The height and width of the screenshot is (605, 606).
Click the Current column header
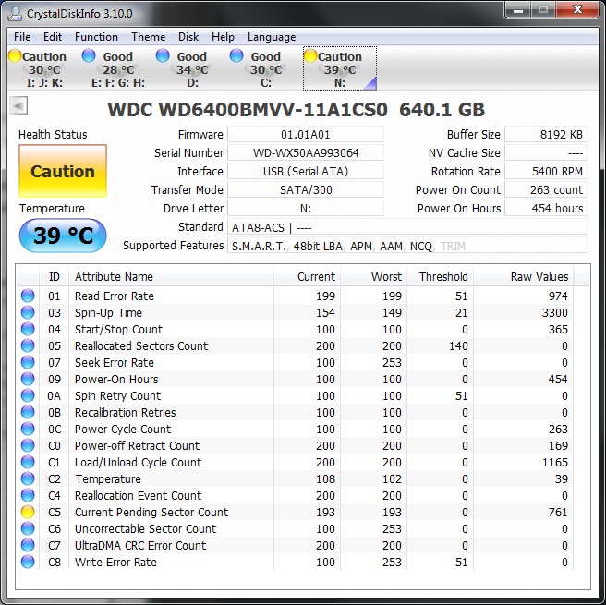point(308,276)
